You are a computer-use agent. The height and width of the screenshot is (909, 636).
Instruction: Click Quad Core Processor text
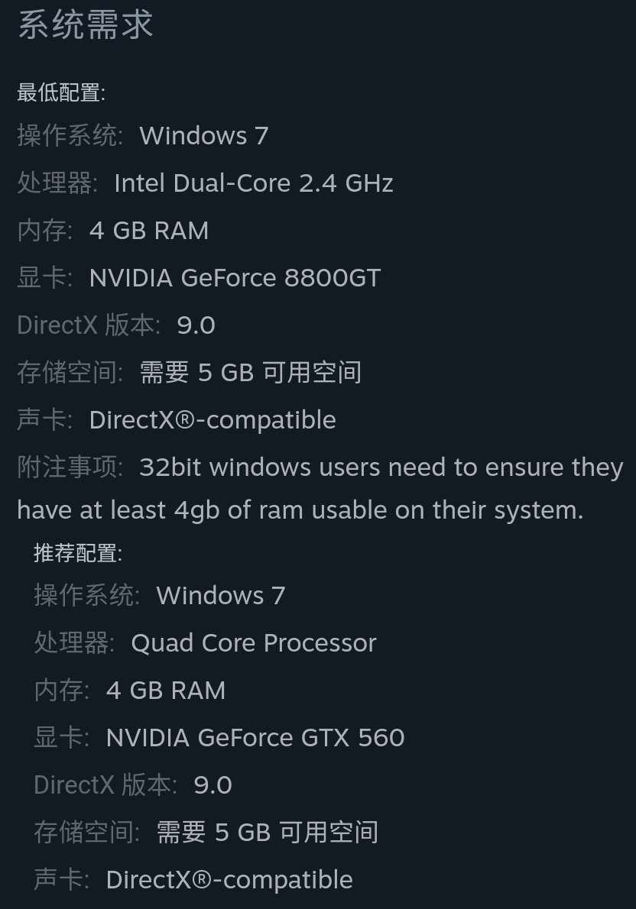coord(254,643)
